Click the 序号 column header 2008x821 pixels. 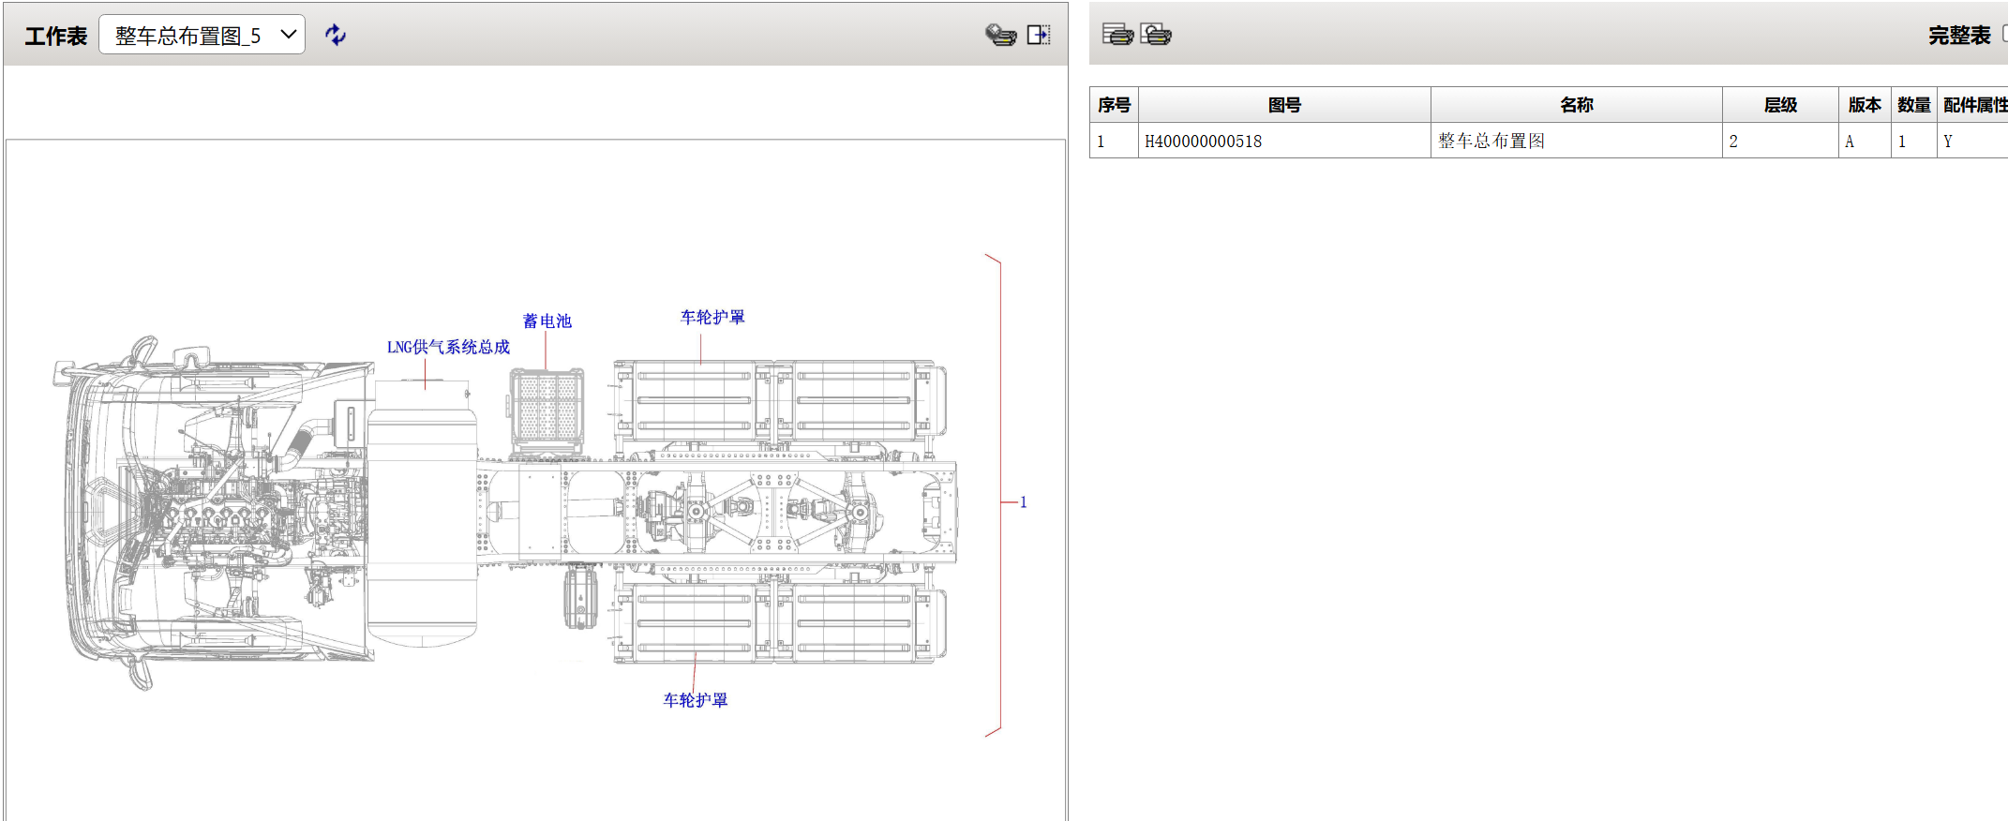coord(1114,105)
